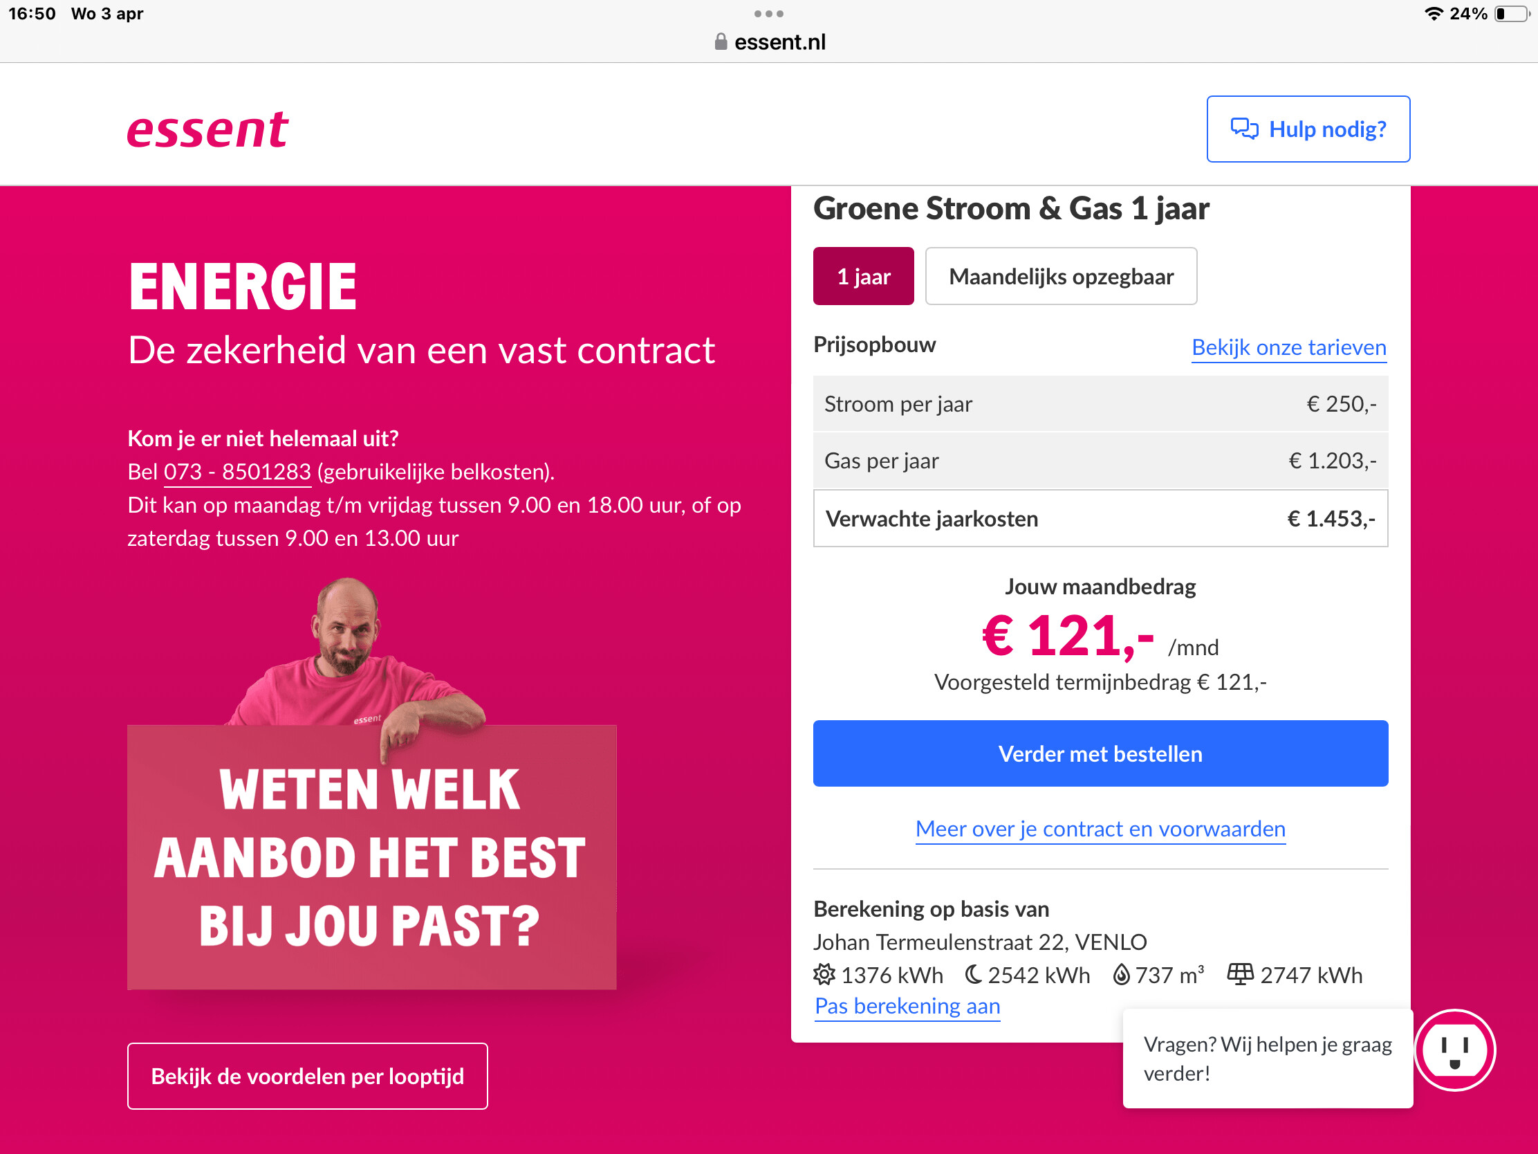Click the flame gas usage icon
The image size is (1538, 1154).
click(1121, 975)
